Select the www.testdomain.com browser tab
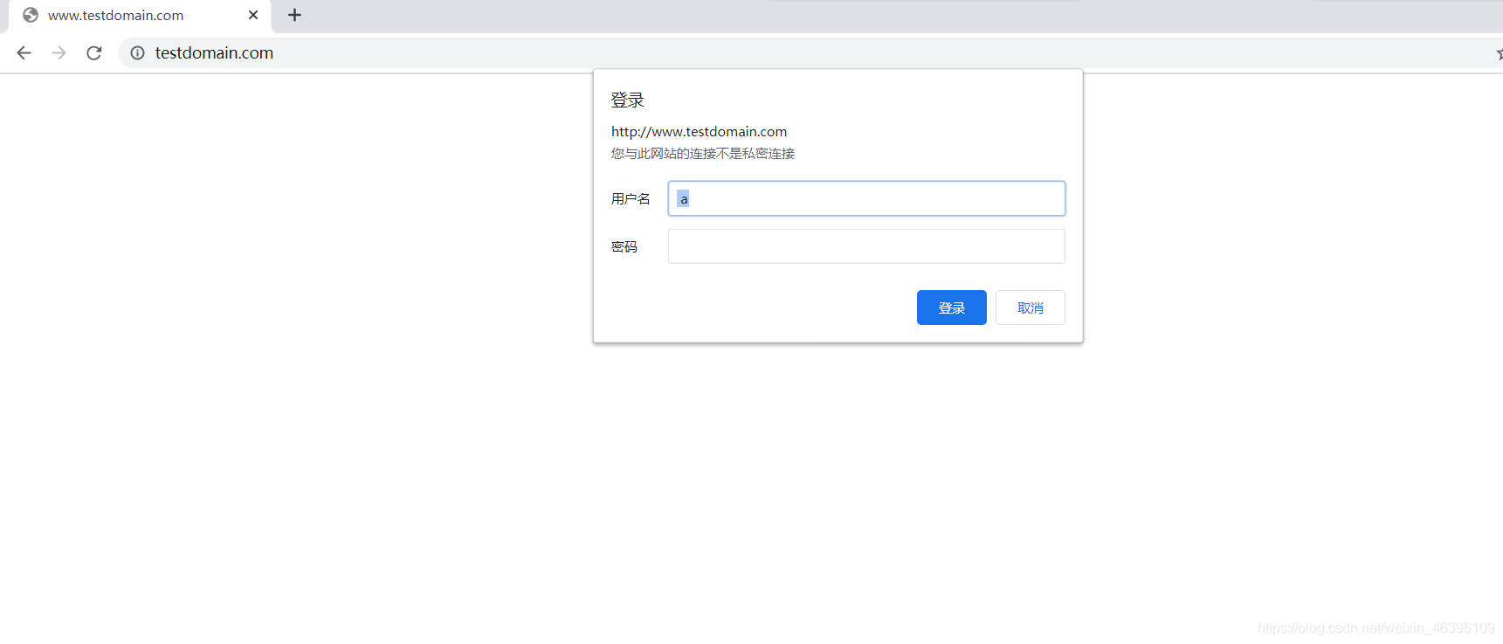 [140, 16]
